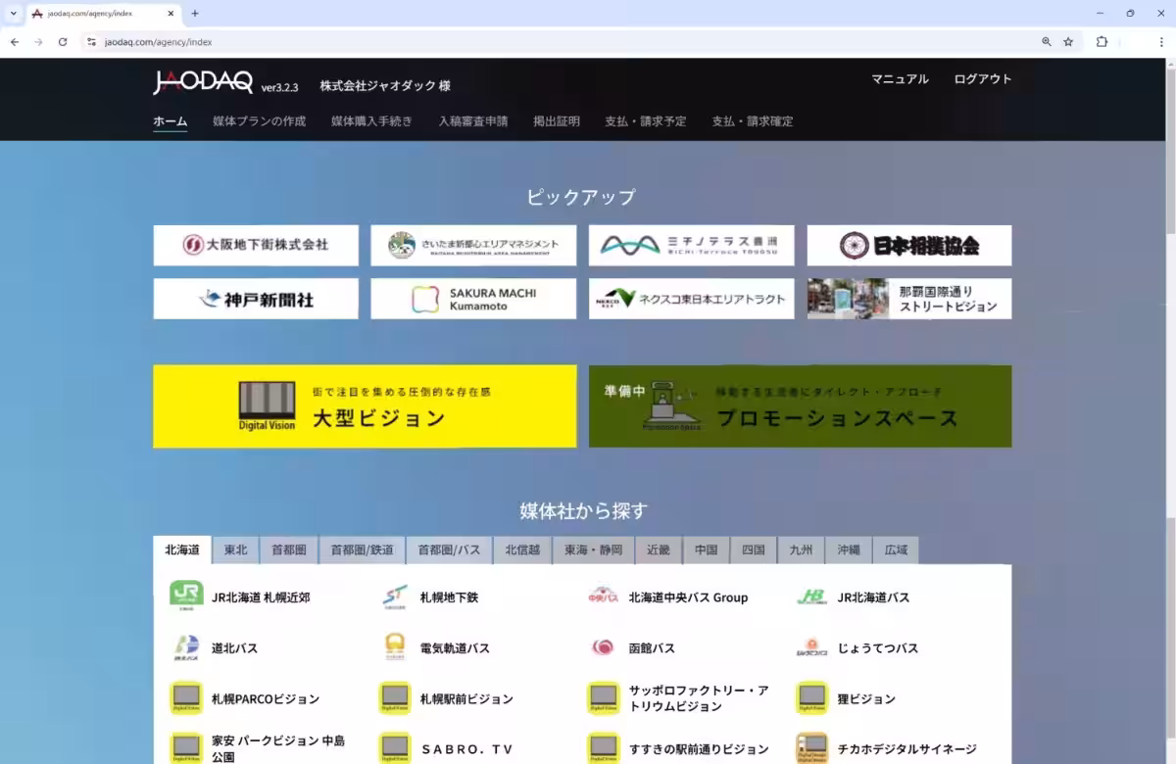Viewport: 1176px width, 764px height.
Task: Click the チカホデジタルサイネージ icon
Action: point(812,746)
